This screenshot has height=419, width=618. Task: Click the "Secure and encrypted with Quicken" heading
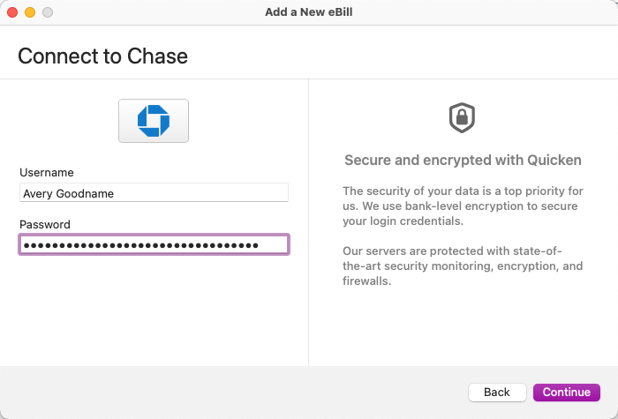[x=463, y=160]
